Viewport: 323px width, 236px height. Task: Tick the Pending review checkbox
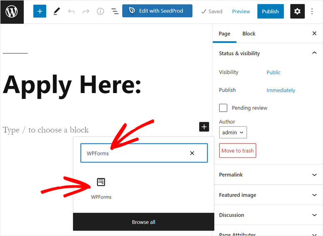(x=223, y=108)
